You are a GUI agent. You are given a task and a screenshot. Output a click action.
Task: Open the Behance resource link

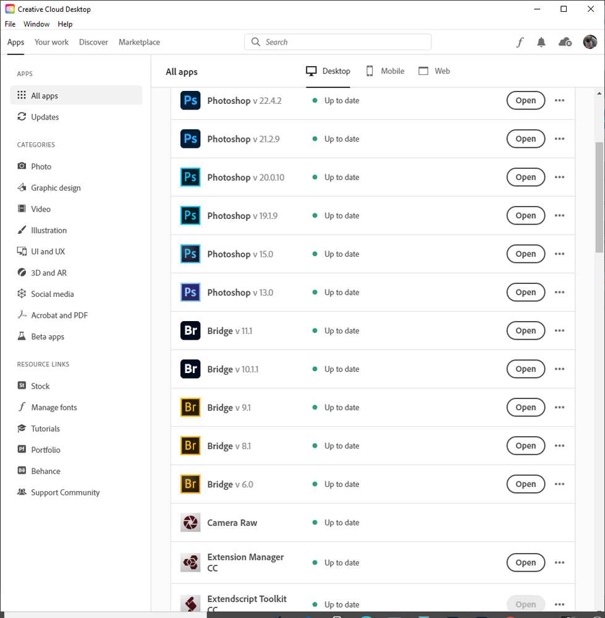click(38, 471)
